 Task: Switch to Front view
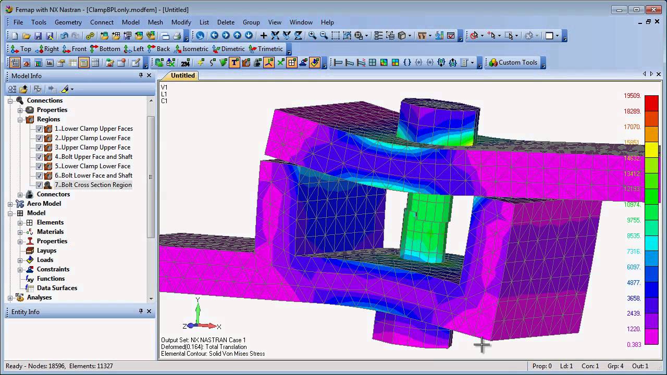[x=74, y=49]
